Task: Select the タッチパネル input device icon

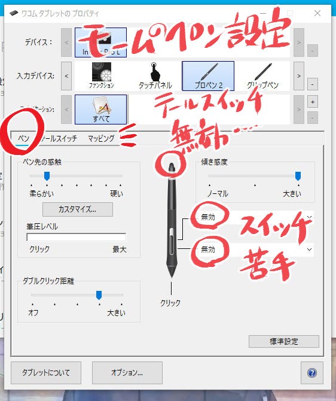Action: 155,75
